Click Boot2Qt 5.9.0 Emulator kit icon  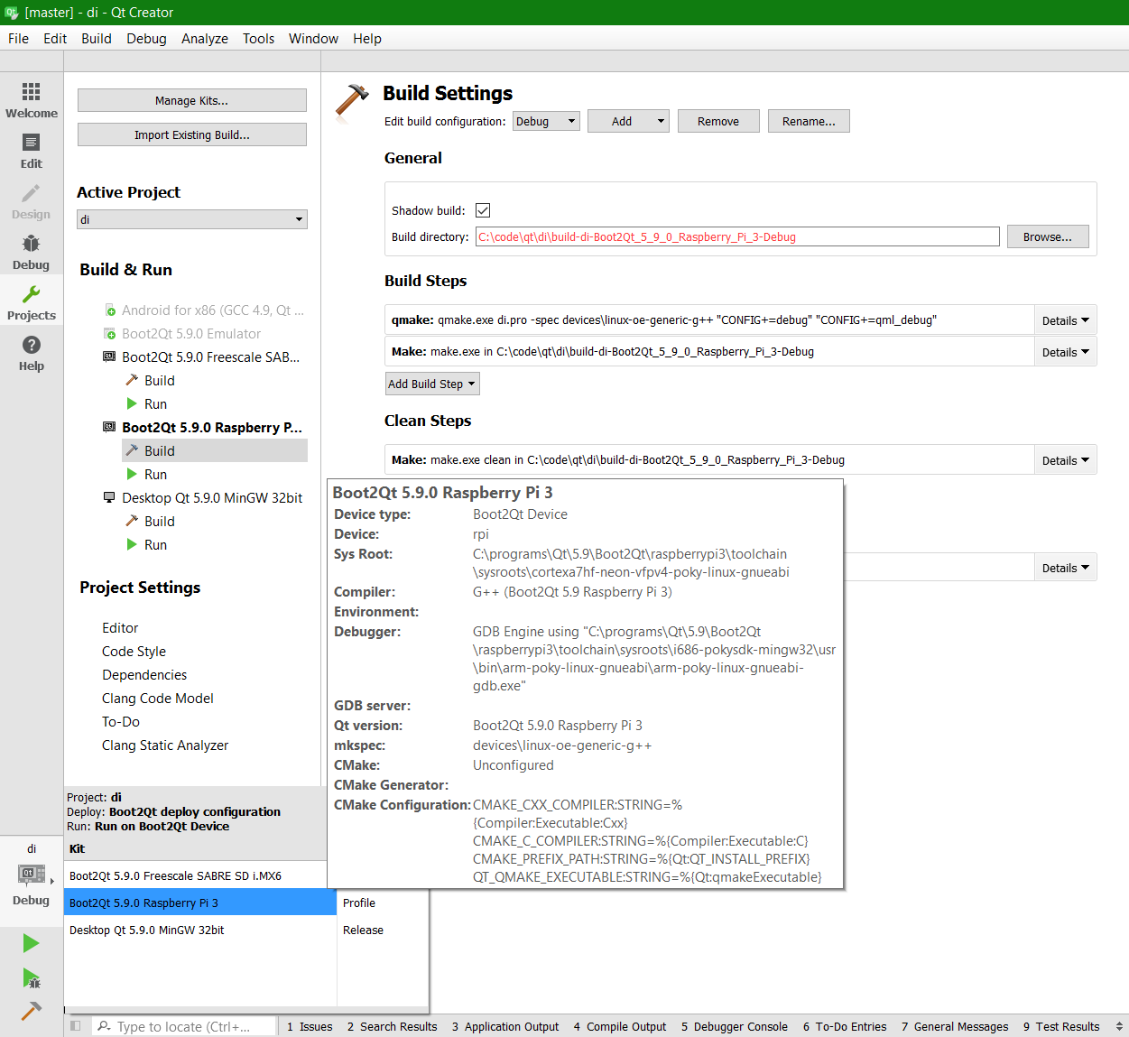pyautogui.click(x=110, y=334)
